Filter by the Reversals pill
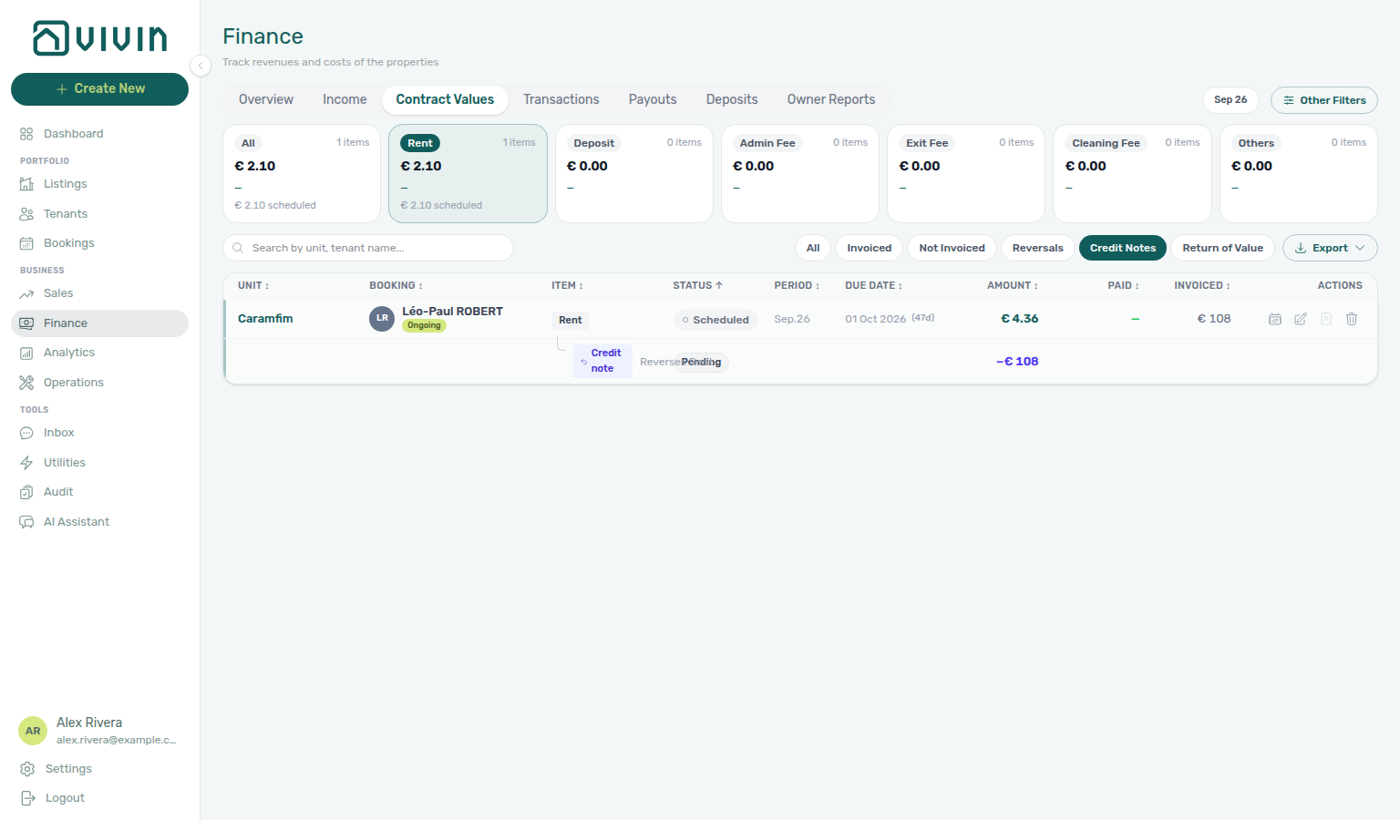The width and height of the screenshot is (1400, 820). [x=1037, y=248]
